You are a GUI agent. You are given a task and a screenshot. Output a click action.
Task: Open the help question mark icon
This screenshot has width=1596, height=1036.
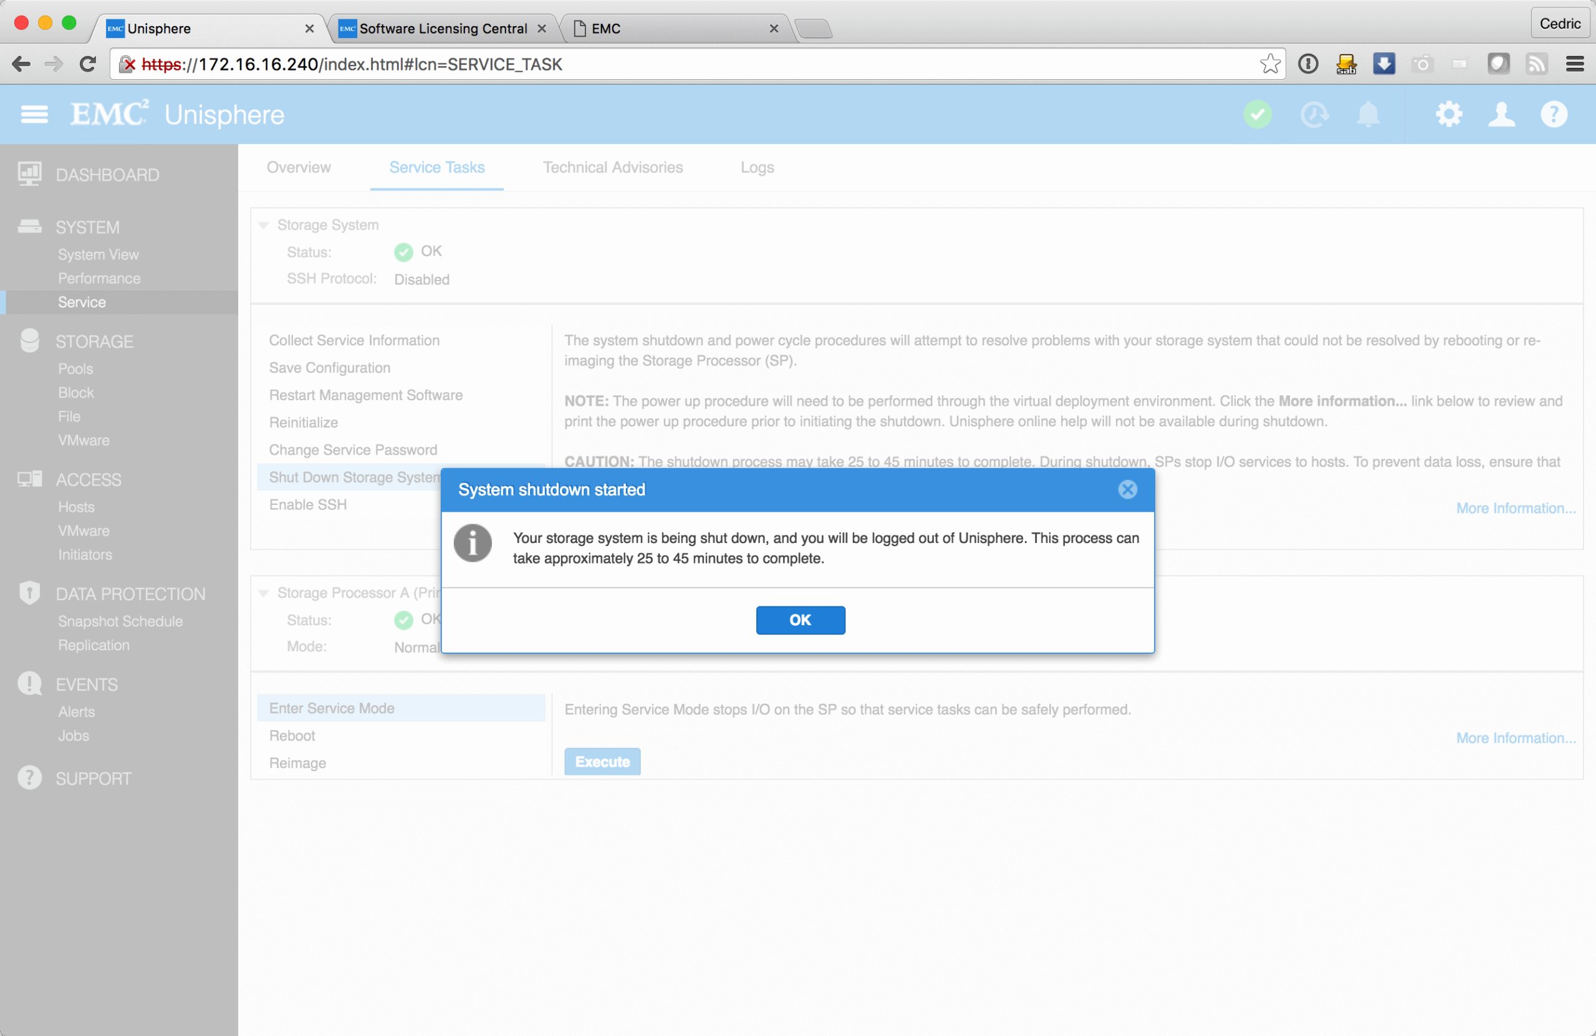[1554, 115]
